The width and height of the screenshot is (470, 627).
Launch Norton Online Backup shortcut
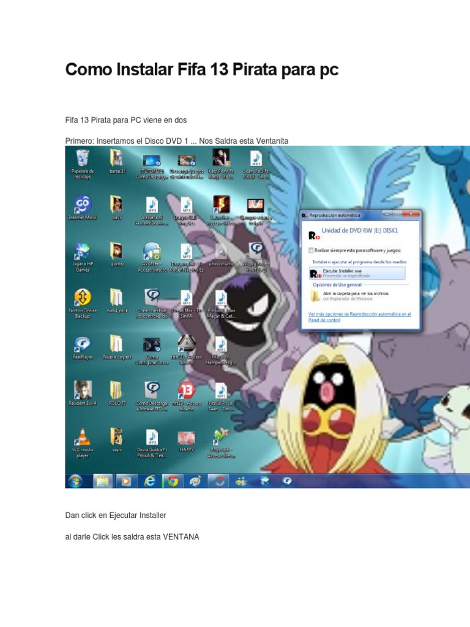click(83, 304)
